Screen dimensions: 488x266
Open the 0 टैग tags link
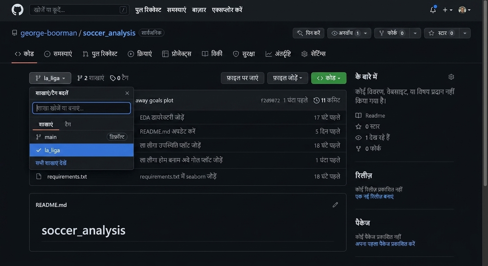(119, 78)
